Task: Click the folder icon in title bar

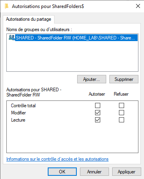Action: click(6, 6)
